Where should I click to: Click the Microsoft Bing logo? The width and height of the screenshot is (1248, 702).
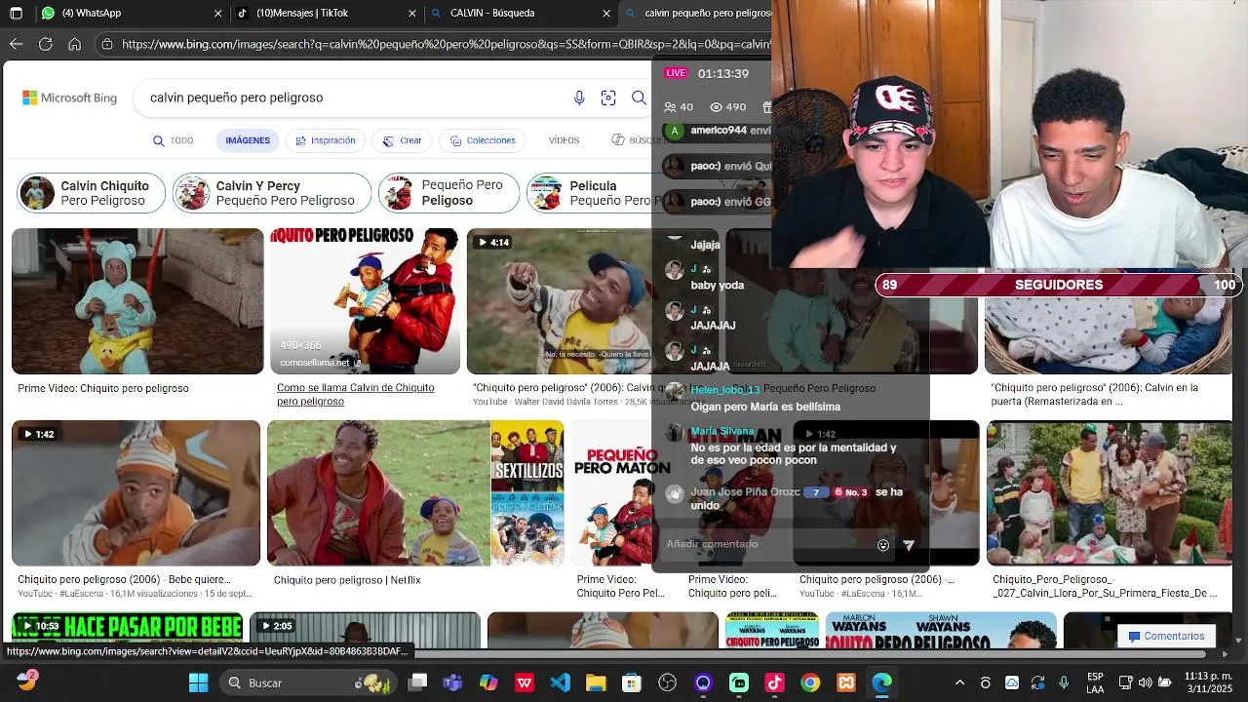point(69,97)
